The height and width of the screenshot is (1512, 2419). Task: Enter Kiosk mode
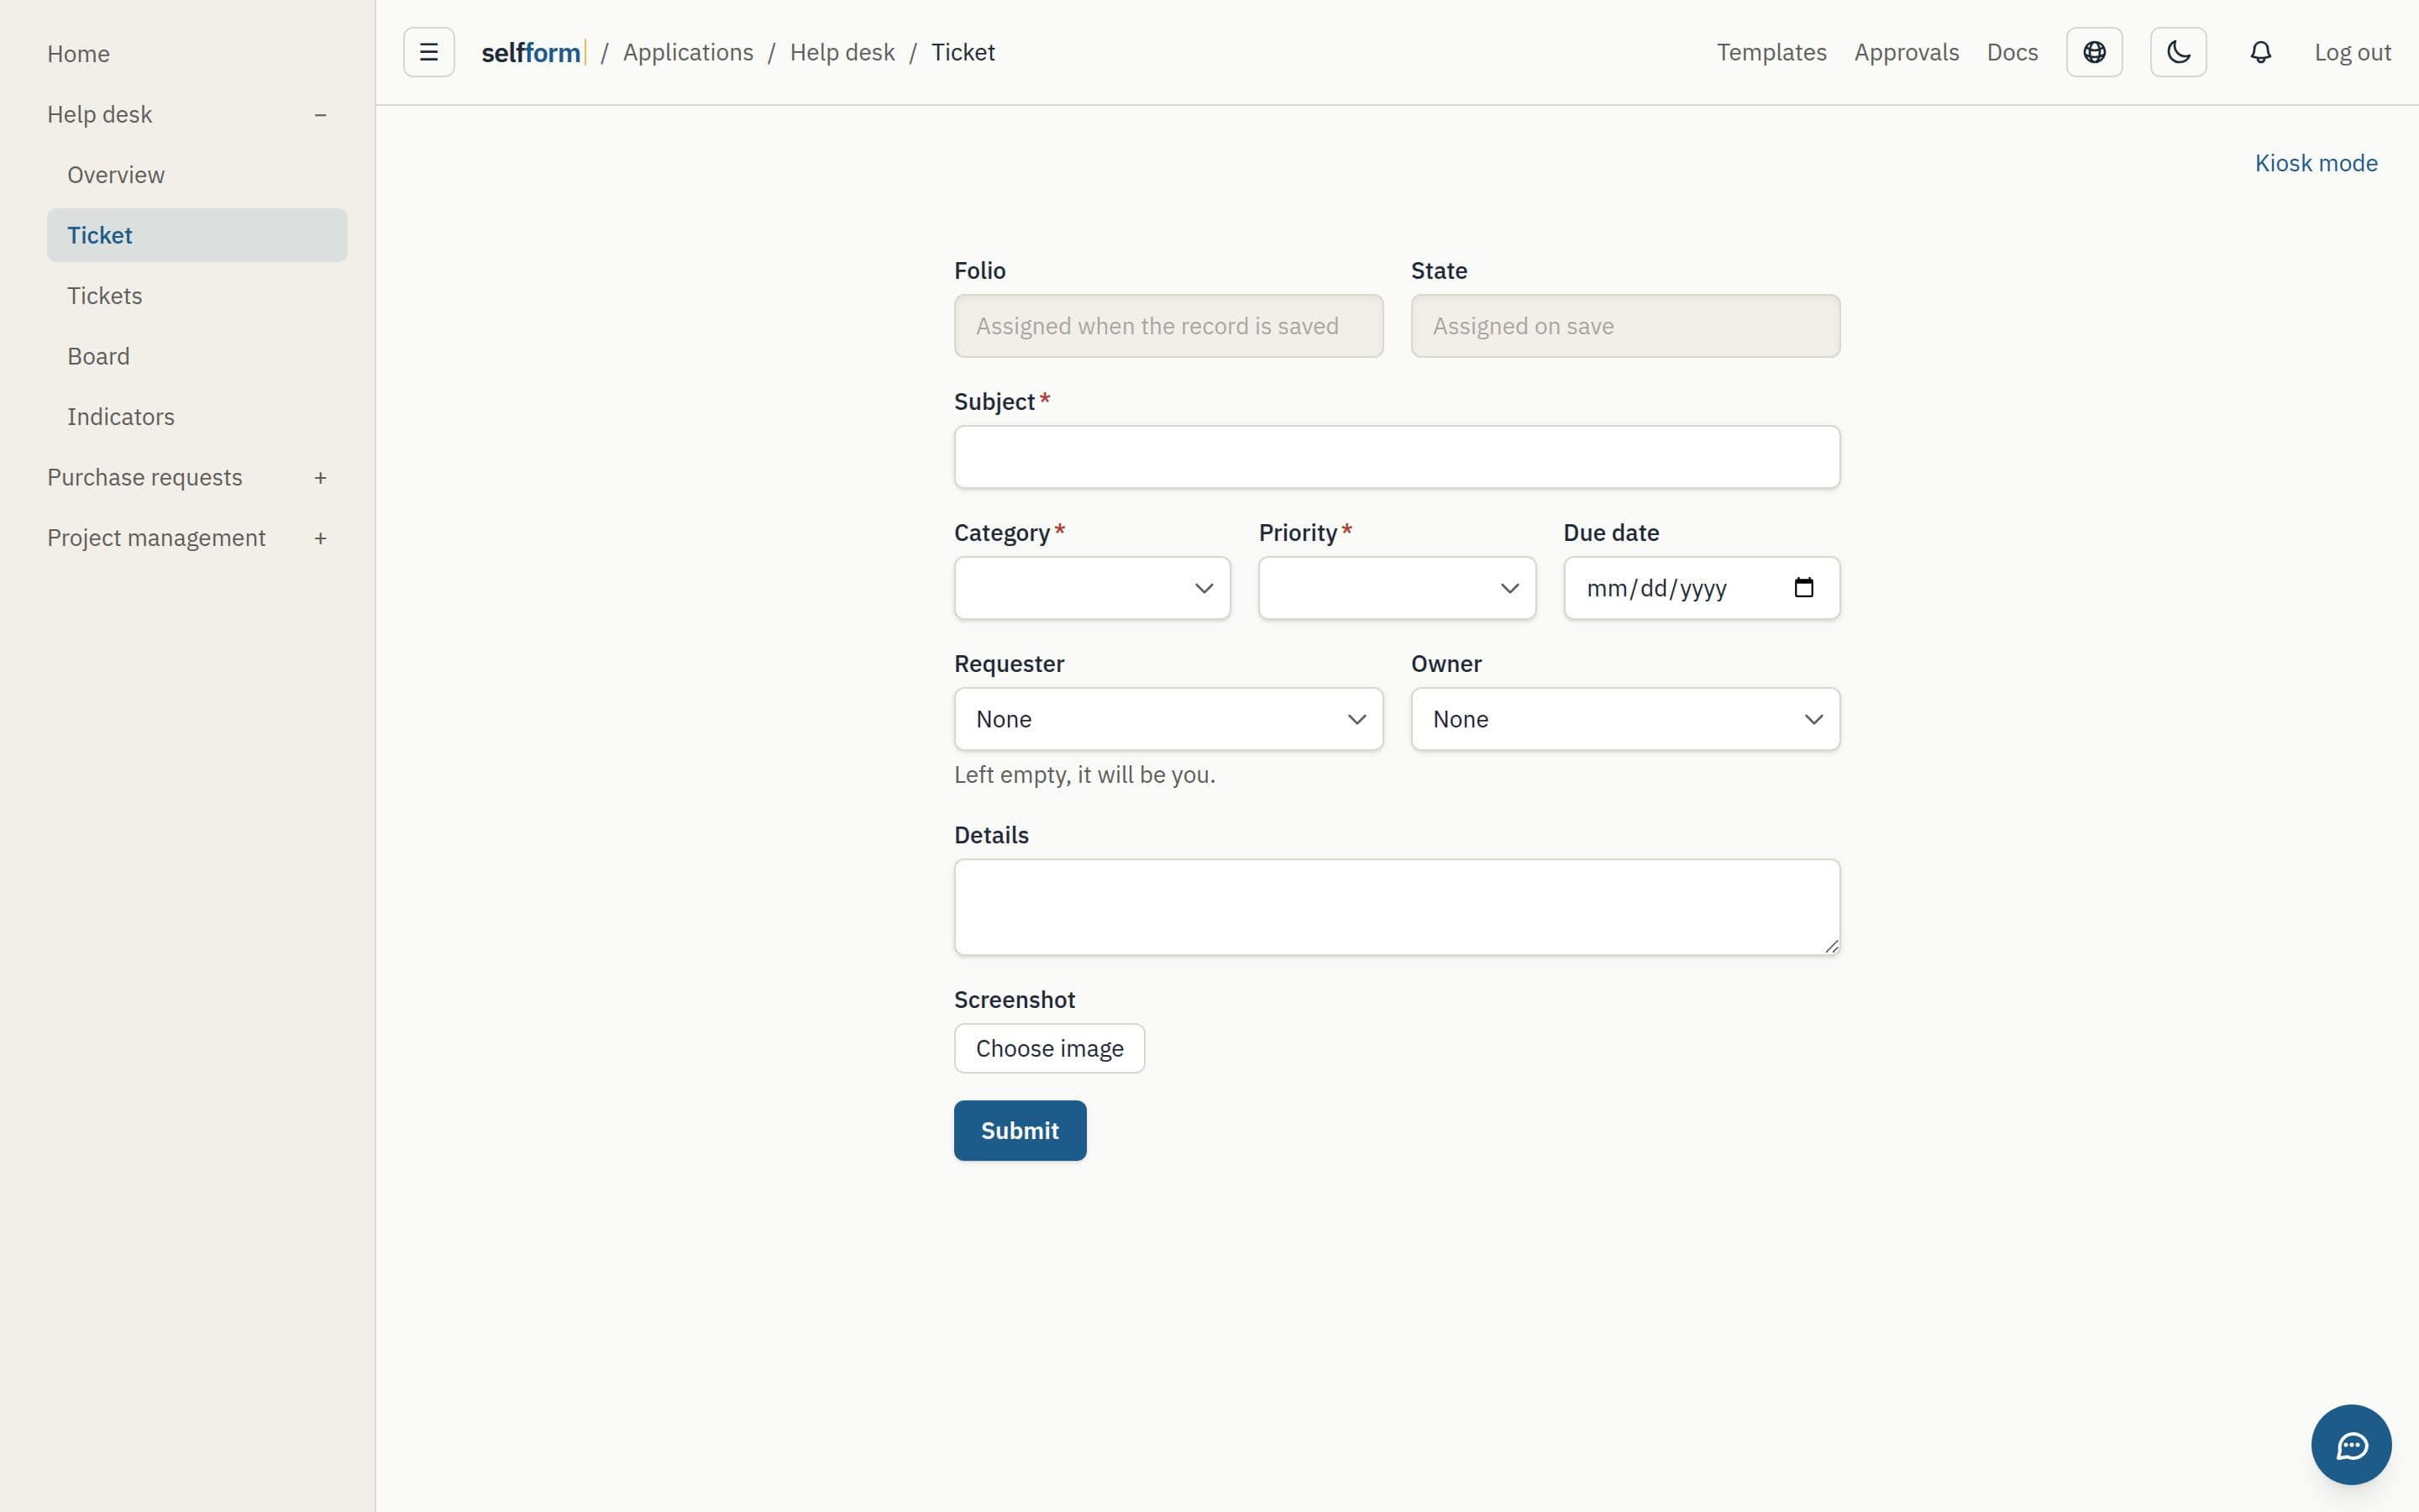[2316, 163]
